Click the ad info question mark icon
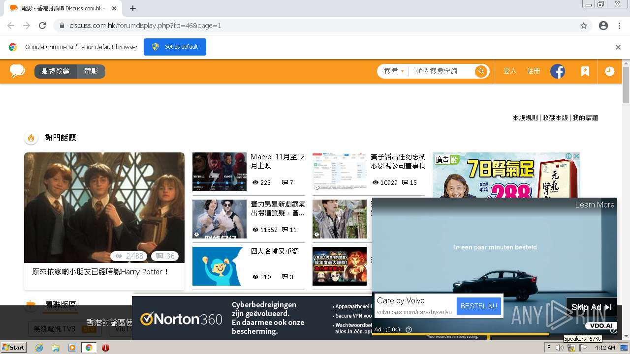This screenshot has width=630, height=354. point(409,329)
